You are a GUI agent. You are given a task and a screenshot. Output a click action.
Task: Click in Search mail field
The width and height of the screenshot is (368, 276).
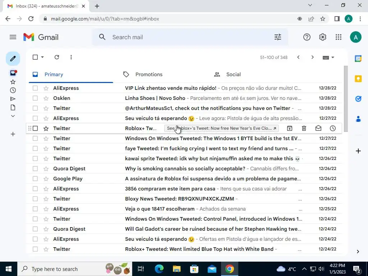[190, 37]
